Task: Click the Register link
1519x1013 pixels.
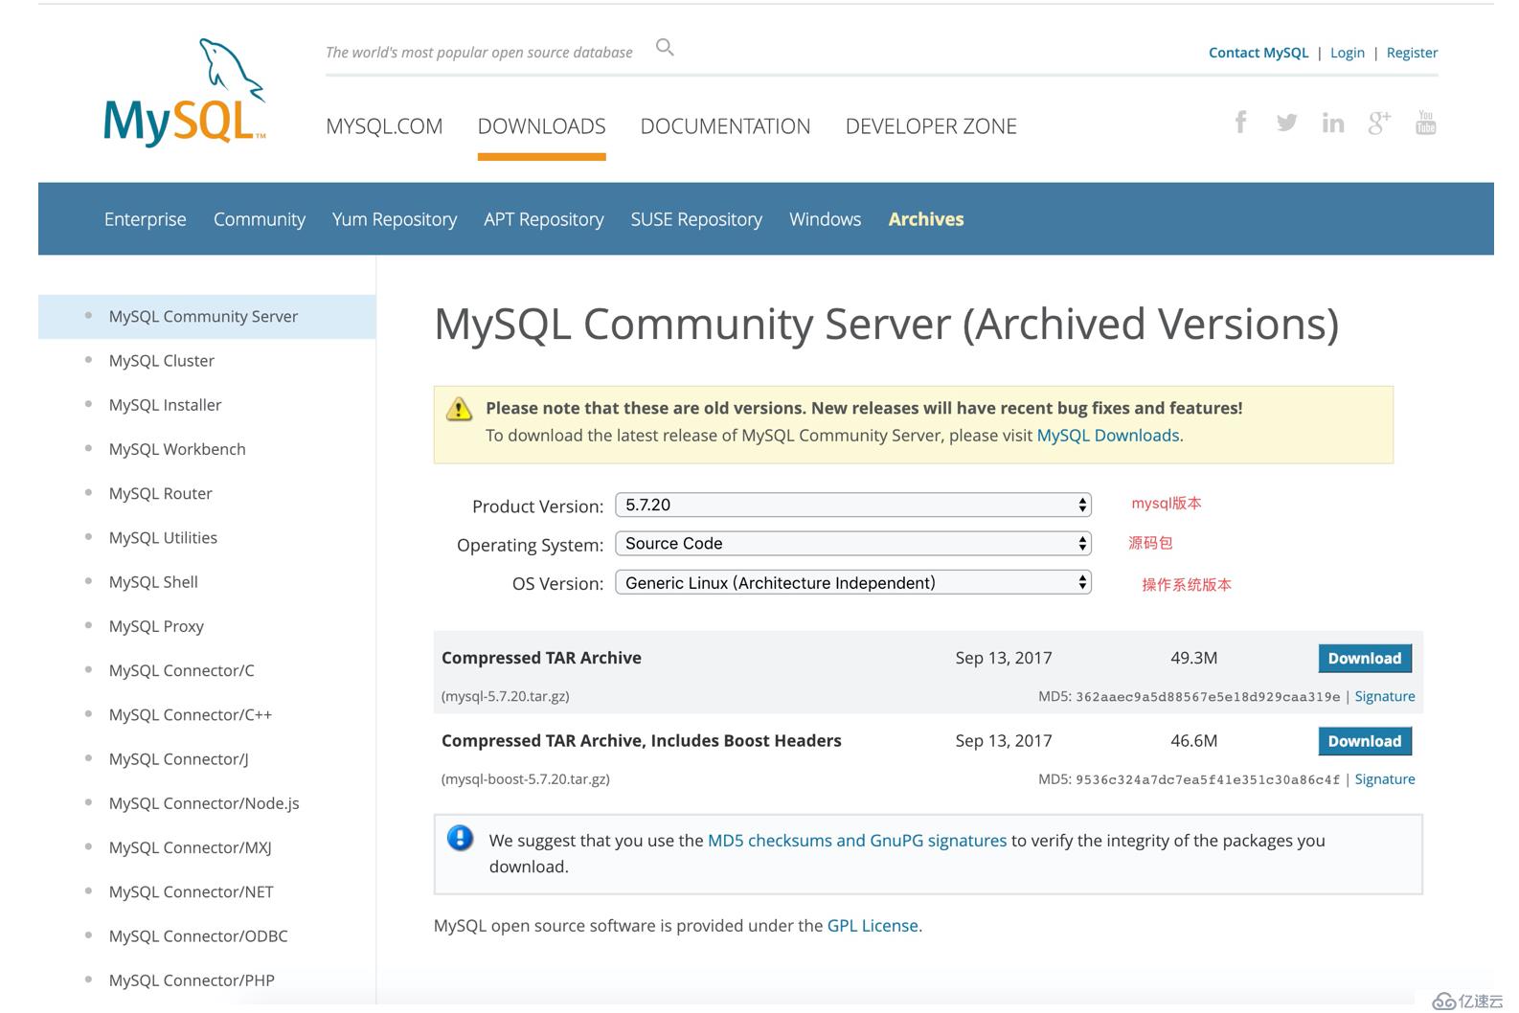Action: pyautogui.click(x=1412, y=53)
